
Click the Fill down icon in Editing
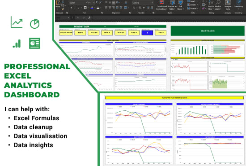tap(204, 5)
